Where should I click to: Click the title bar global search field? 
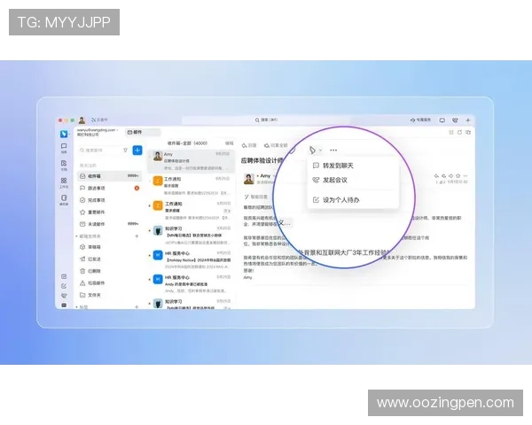click(266, 120)
